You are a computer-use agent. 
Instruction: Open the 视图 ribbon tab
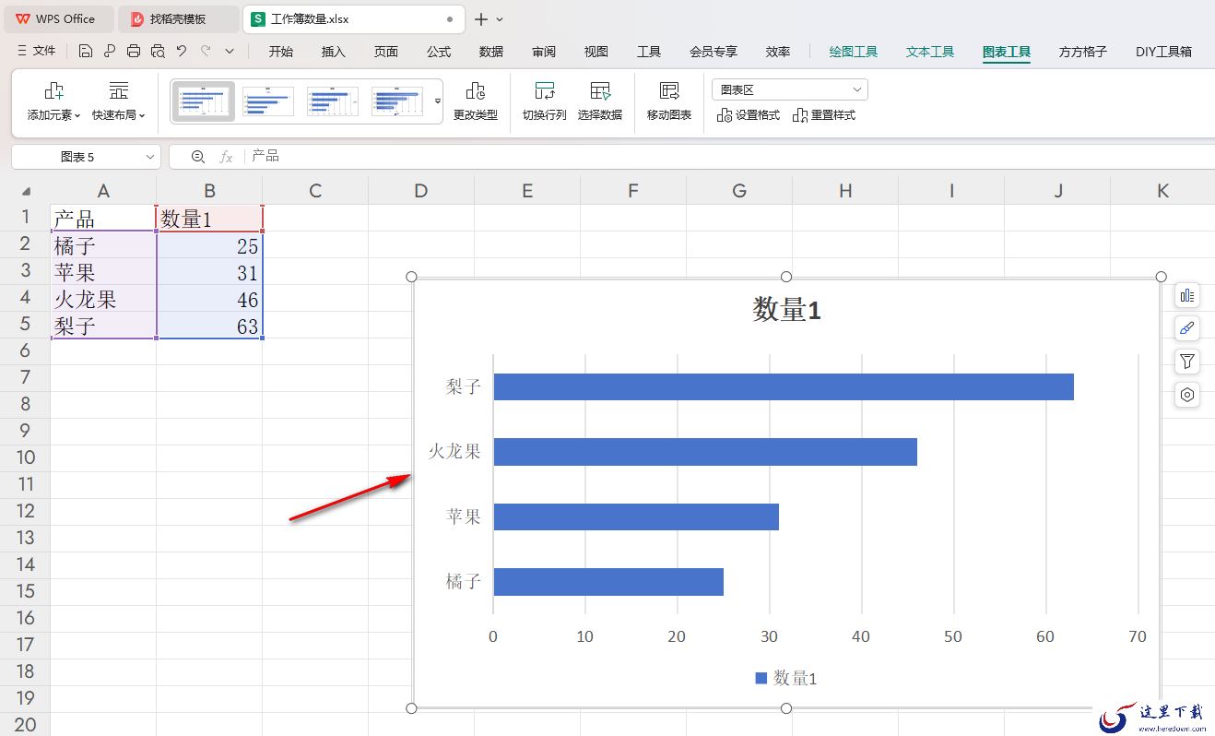click(x=596, y=52)
